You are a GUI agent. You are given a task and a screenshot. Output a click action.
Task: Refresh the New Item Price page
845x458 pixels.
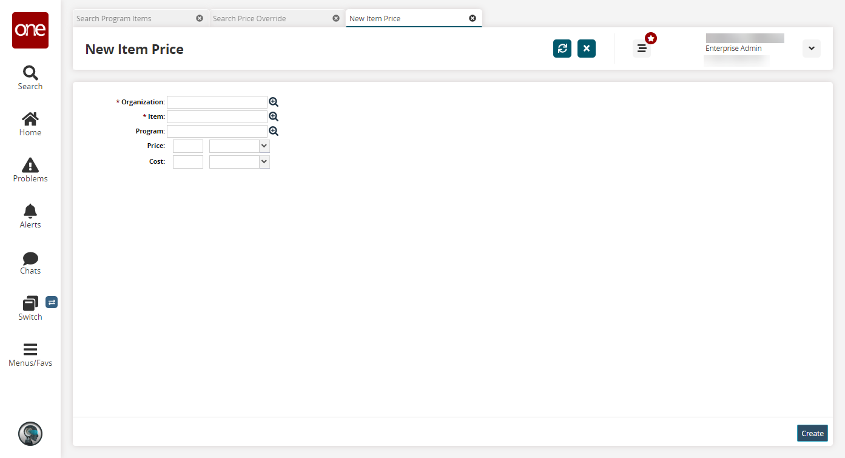[562, 49]
